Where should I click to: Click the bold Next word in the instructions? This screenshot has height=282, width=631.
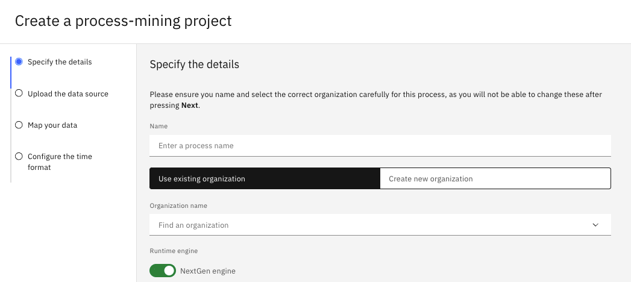click(x=190, y=105)
